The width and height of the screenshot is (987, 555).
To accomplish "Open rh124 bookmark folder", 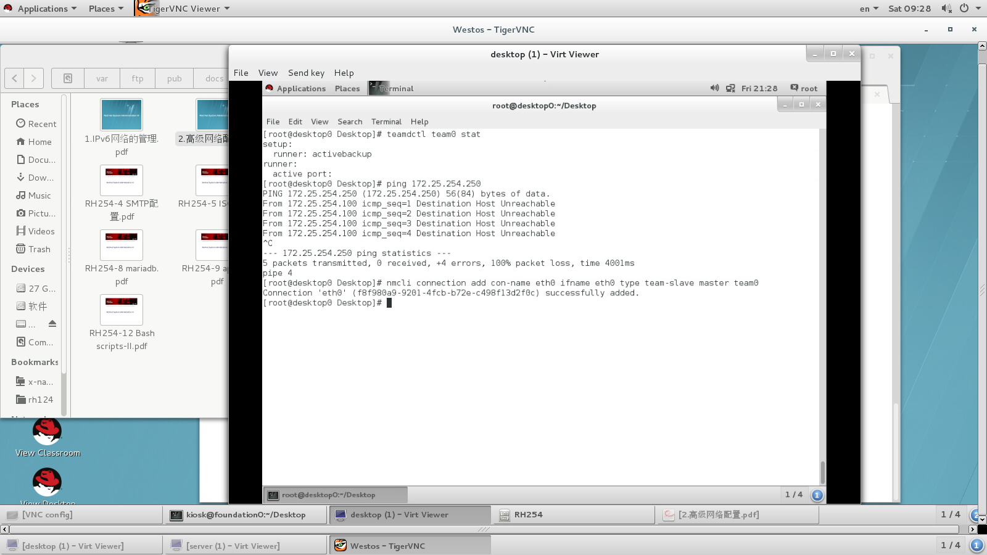I will [x=36, y=400].
